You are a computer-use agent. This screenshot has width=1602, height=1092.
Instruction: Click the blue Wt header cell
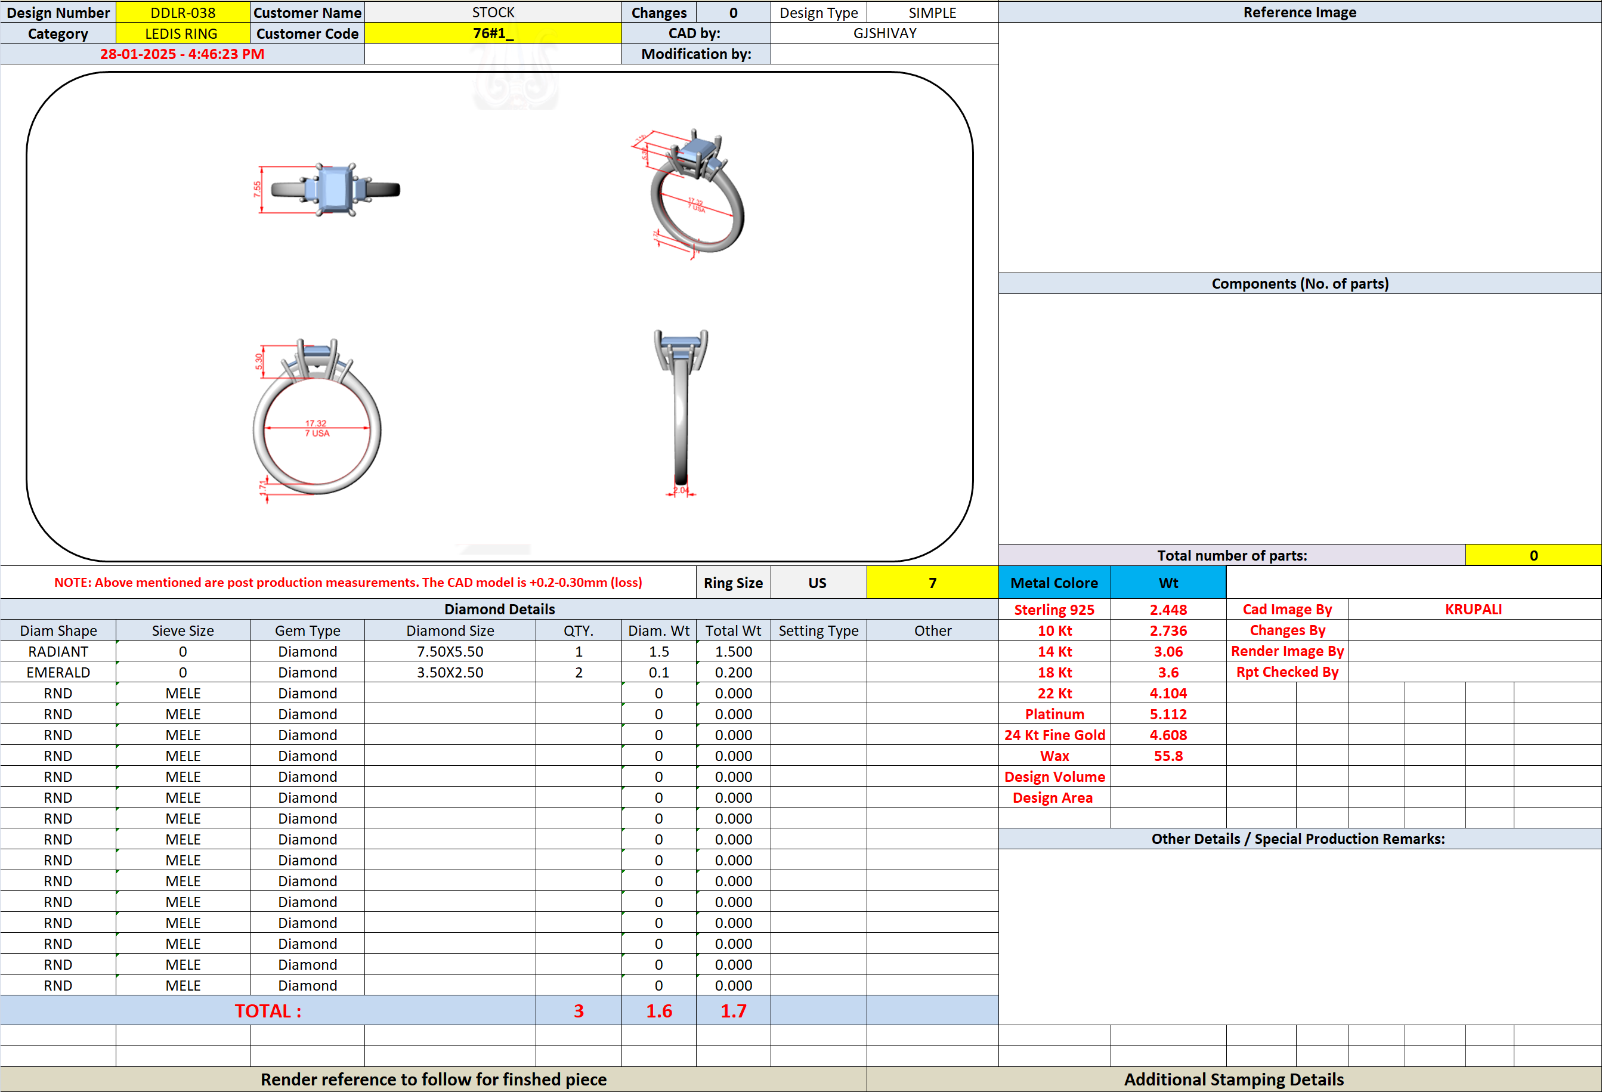click(1168, 583)
